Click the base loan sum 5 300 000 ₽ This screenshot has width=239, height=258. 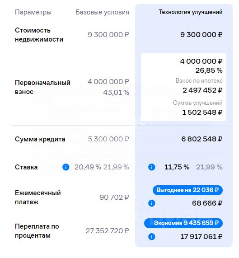pos(108,139)
